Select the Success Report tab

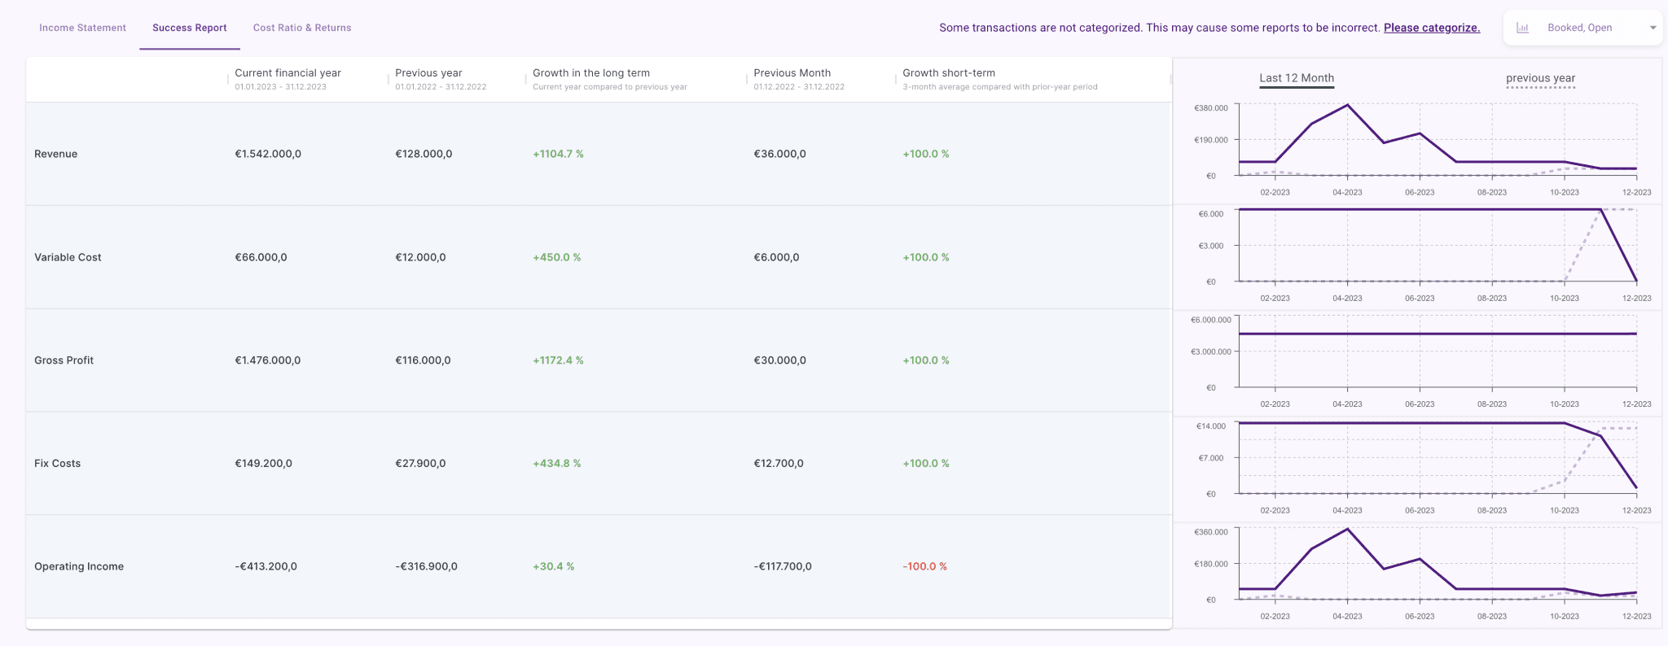(189, 28)
